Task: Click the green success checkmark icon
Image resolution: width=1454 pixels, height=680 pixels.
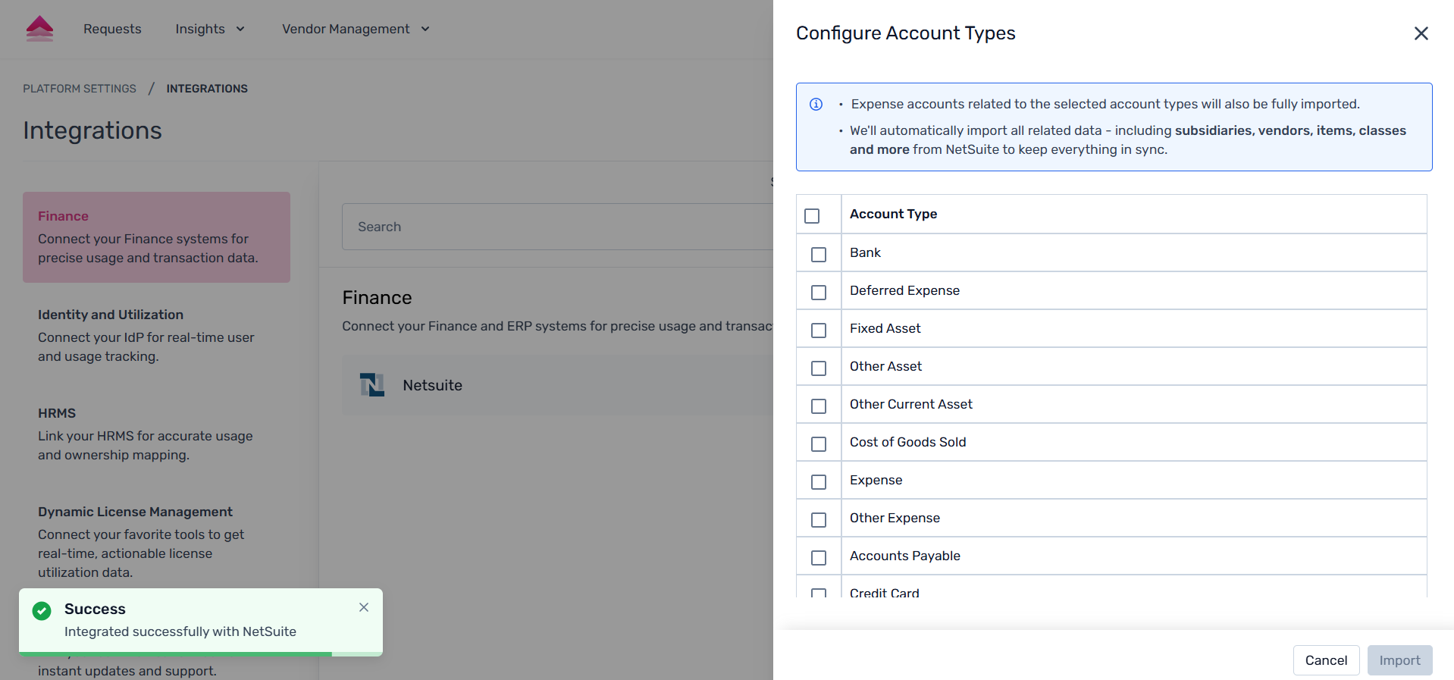Action: point(42,610)
